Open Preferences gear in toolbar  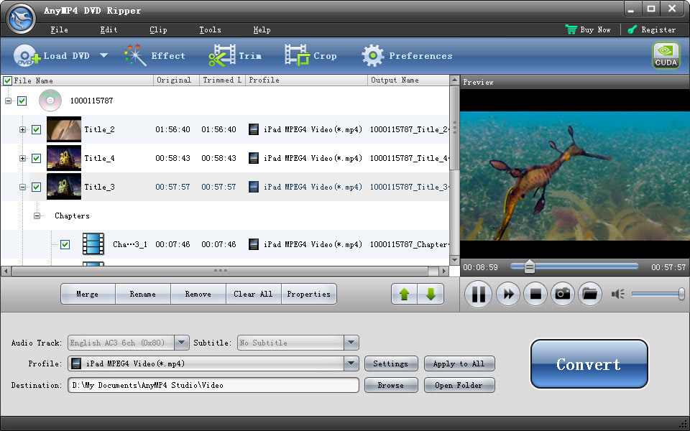tap(372, 56)
